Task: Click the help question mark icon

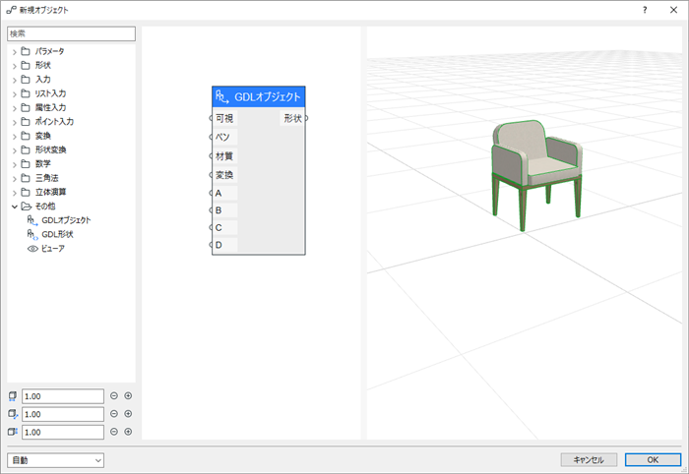Action: [645, 10]
